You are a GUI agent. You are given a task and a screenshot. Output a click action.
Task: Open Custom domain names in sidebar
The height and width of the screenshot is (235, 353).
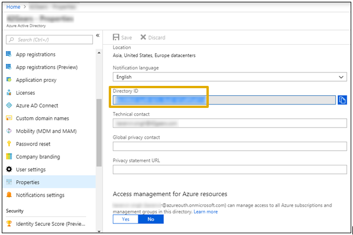(45, 118)
